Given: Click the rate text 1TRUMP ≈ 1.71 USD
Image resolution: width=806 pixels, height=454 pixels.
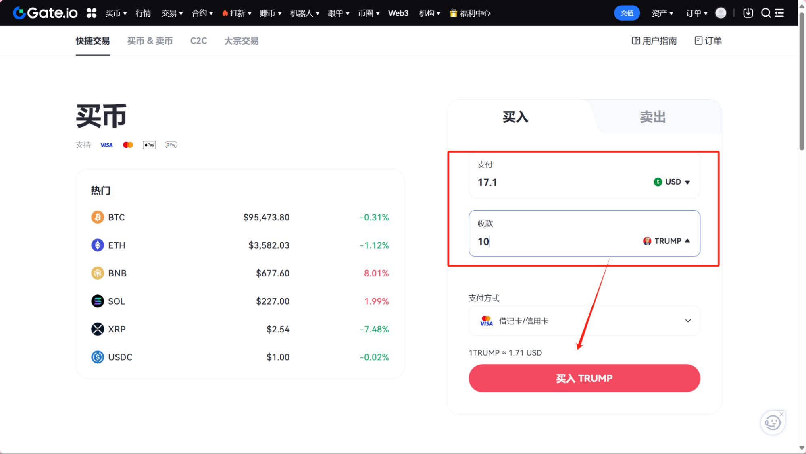Looking at the screenshot, I should pos(505,353).
